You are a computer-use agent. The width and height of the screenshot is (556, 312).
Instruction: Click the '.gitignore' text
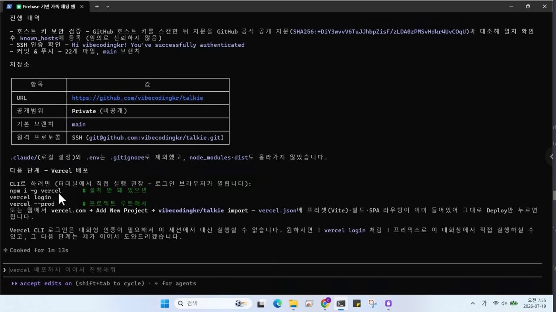click(x=127, y=158)
